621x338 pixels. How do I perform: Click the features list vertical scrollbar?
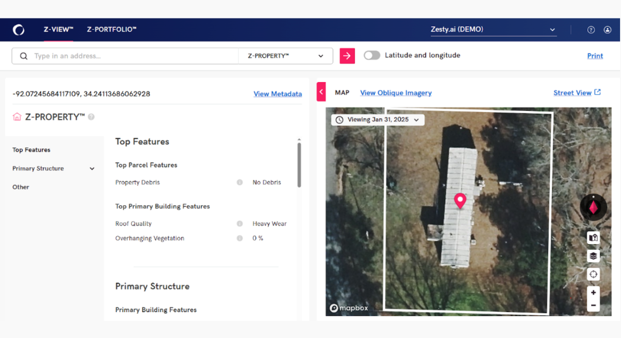[x=299, y=164]
